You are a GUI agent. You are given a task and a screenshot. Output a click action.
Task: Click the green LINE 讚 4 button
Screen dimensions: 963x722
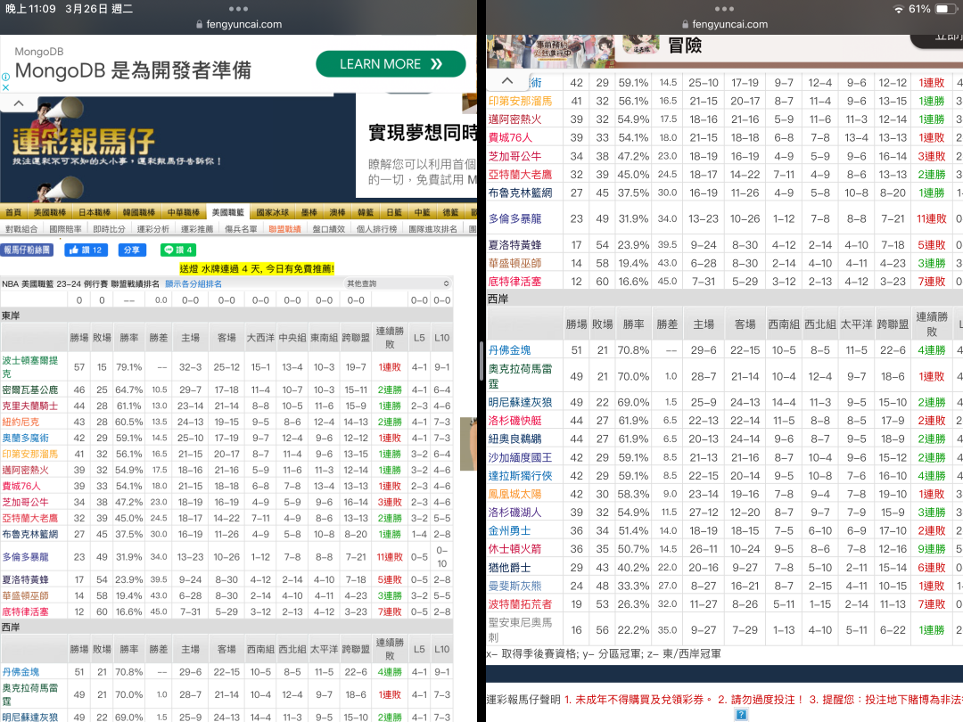point(178,250)
